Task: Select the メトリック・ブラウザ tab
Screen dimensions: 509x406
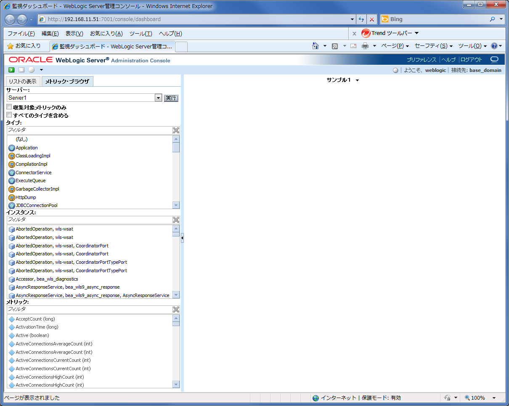Action: [67, 82]
